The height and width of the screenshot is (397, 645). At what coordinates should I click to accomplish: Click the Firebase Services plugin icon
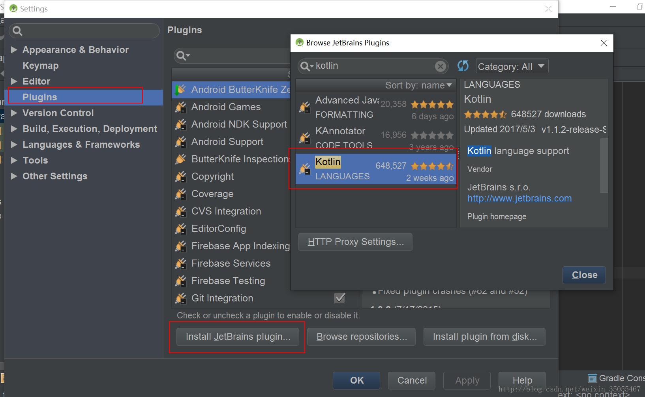point(180,263)
